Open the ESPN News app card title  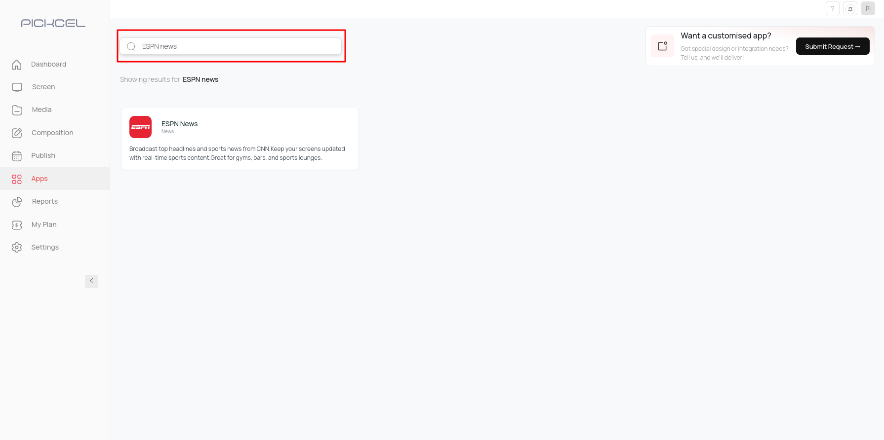[179, 124]
